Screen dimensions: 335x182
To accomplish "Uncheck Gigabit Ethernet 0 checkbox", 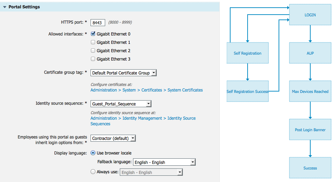I will 93,34.
